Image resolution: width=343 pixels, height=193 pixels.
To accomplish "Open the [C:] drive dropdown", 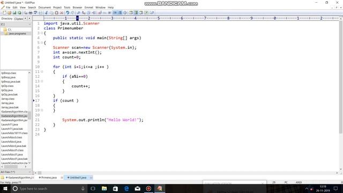I will [16, 24].
